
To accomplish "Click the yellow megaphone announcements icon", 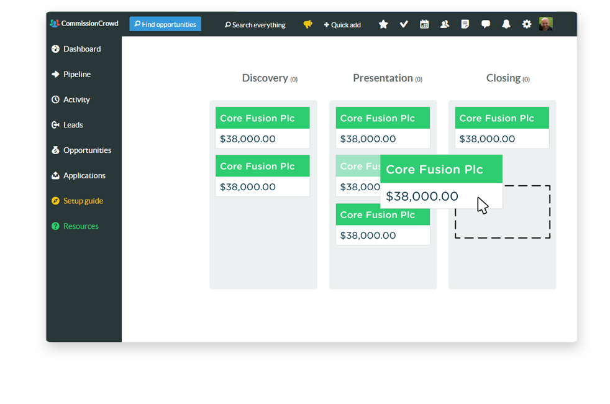I will (307, 24).
